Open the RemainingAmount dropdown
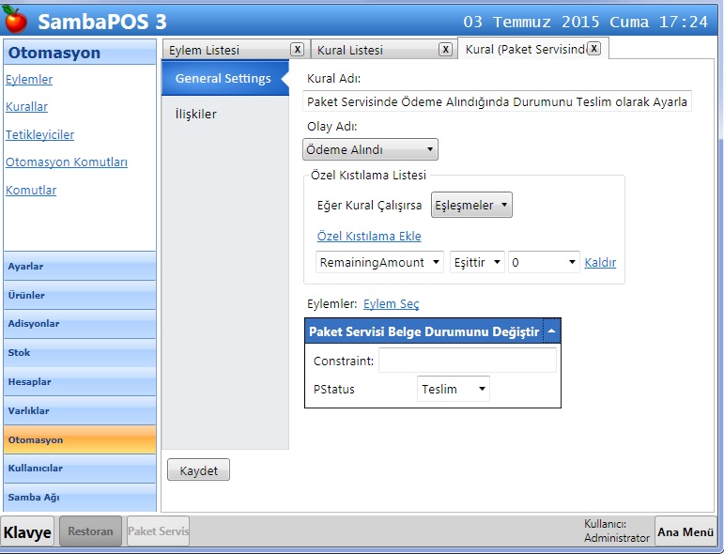This screenshot has width=724, height=554. 379,263
